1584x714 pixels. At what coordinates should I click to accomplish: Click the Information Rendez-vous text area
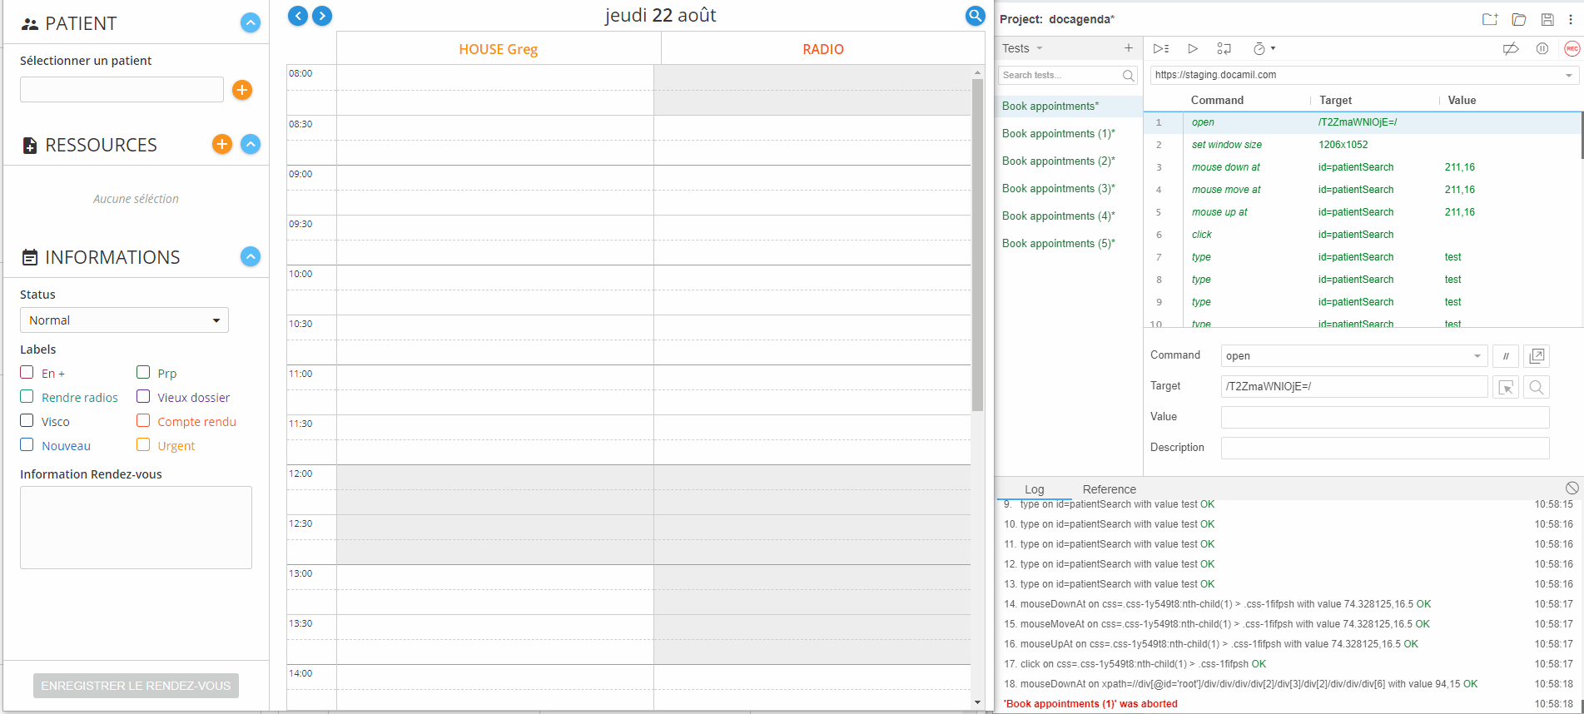click(x=136, y=528)
